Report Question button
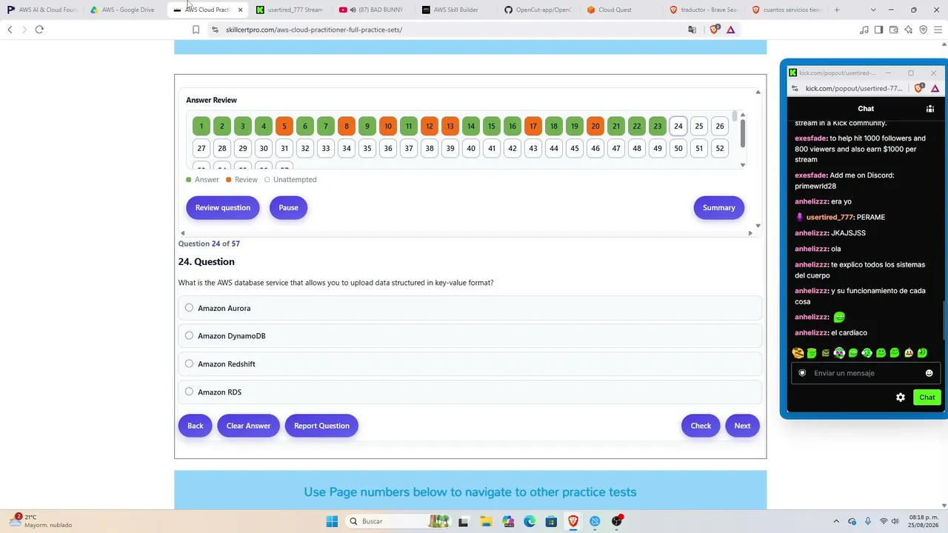Screen dimensions: 948x533 click(x=321, y=426)
